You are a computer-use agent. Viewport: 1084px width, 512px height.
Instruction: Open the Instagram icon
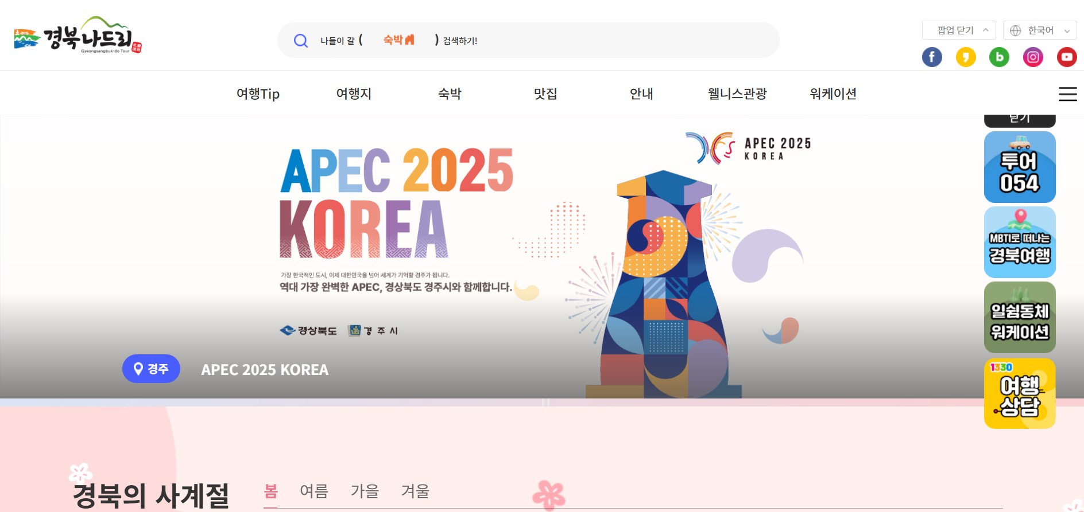(1033, 57)
